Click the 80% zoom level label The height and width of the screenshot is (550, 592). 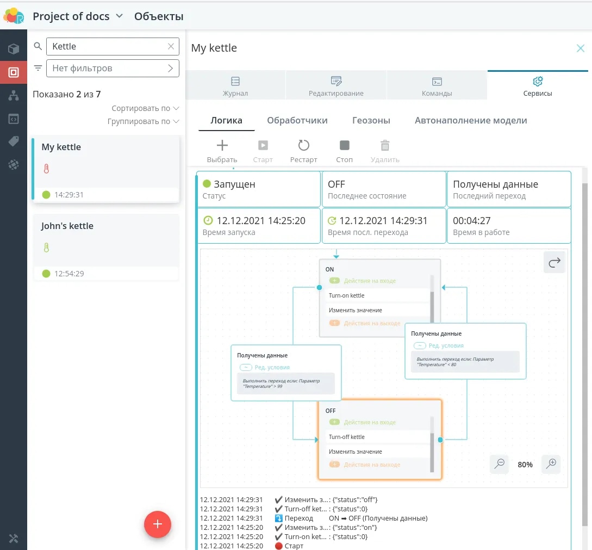tap(525, 465)
